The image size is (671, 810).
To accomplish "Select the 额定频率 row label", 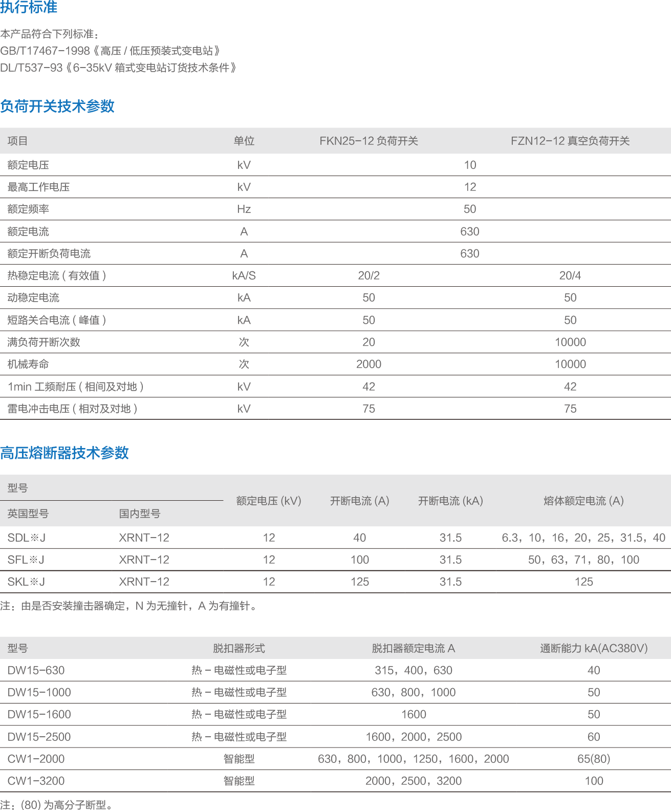I will click(x=28, y=209).
